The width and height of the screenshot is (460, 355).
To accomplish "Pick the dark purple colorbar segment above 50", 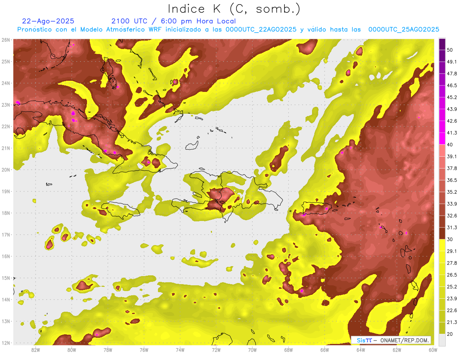I will click(x=442, y=44).
